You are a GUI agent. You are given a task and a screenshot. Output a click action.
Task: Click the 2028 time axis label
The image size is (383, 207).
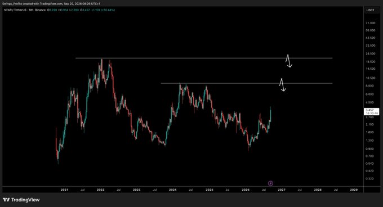(x=318, y=190)
